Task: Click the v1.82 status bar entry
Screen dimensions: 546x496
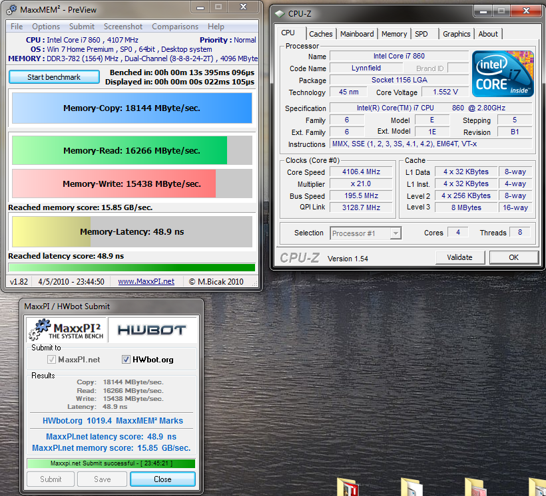Action: 19,281
